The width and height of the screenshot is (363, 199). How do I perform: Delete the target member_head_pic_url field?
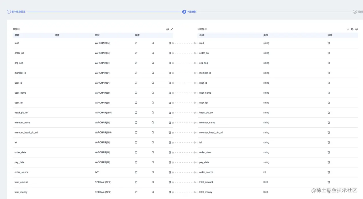[x=329, y=133]
